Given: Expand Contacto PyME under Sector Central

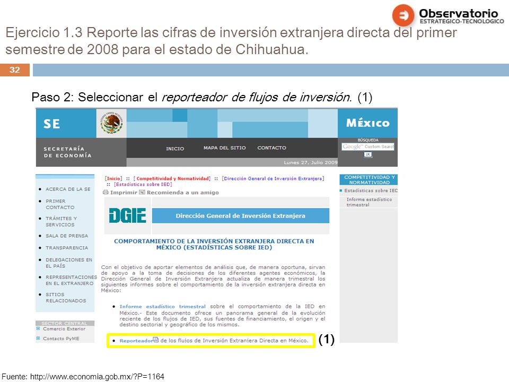Looking at the screenshot, I should pyautogui.click(x=61, y=338).
